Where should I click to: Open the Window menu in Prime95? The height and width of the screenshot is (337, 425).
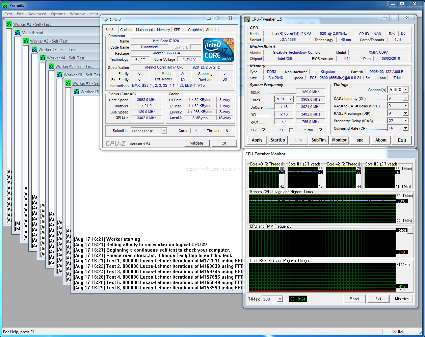pos(77,14)
